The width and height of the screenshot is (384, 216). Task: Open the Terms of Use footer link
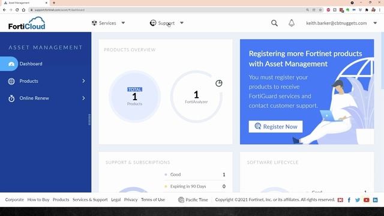point(153,200)
